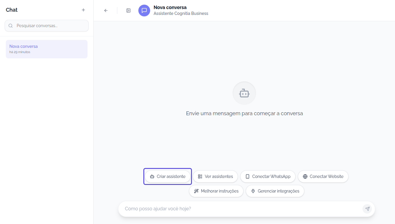Open the Ver assistentes suggestion

pos(215,176)
